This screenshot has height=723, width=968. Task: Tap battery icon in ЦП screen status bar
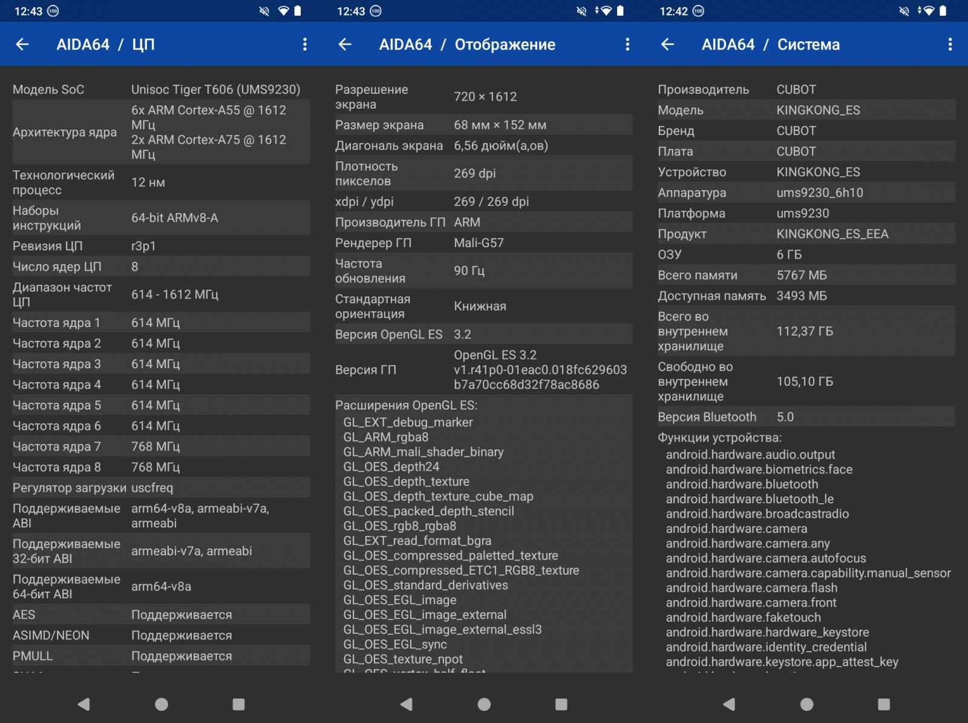tap(298, 11)
